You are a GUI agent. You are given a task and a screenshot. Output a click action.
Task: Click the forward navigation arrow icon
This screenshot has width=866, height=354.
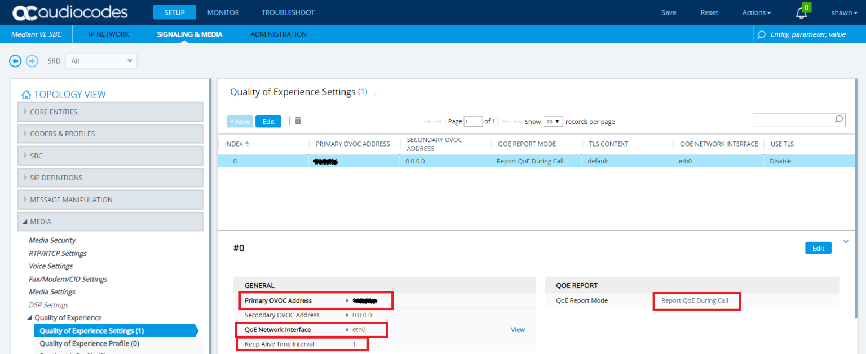click(32, 61)
